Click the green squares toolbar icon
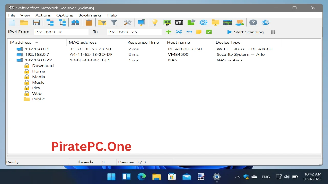The width and height of the screenshot is (328, 184). pos(191,22)
